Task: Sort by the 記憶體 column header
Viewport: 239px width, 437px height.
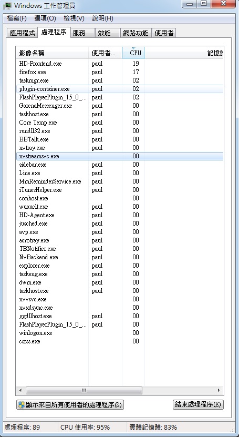Action: [x=184, y=53]
